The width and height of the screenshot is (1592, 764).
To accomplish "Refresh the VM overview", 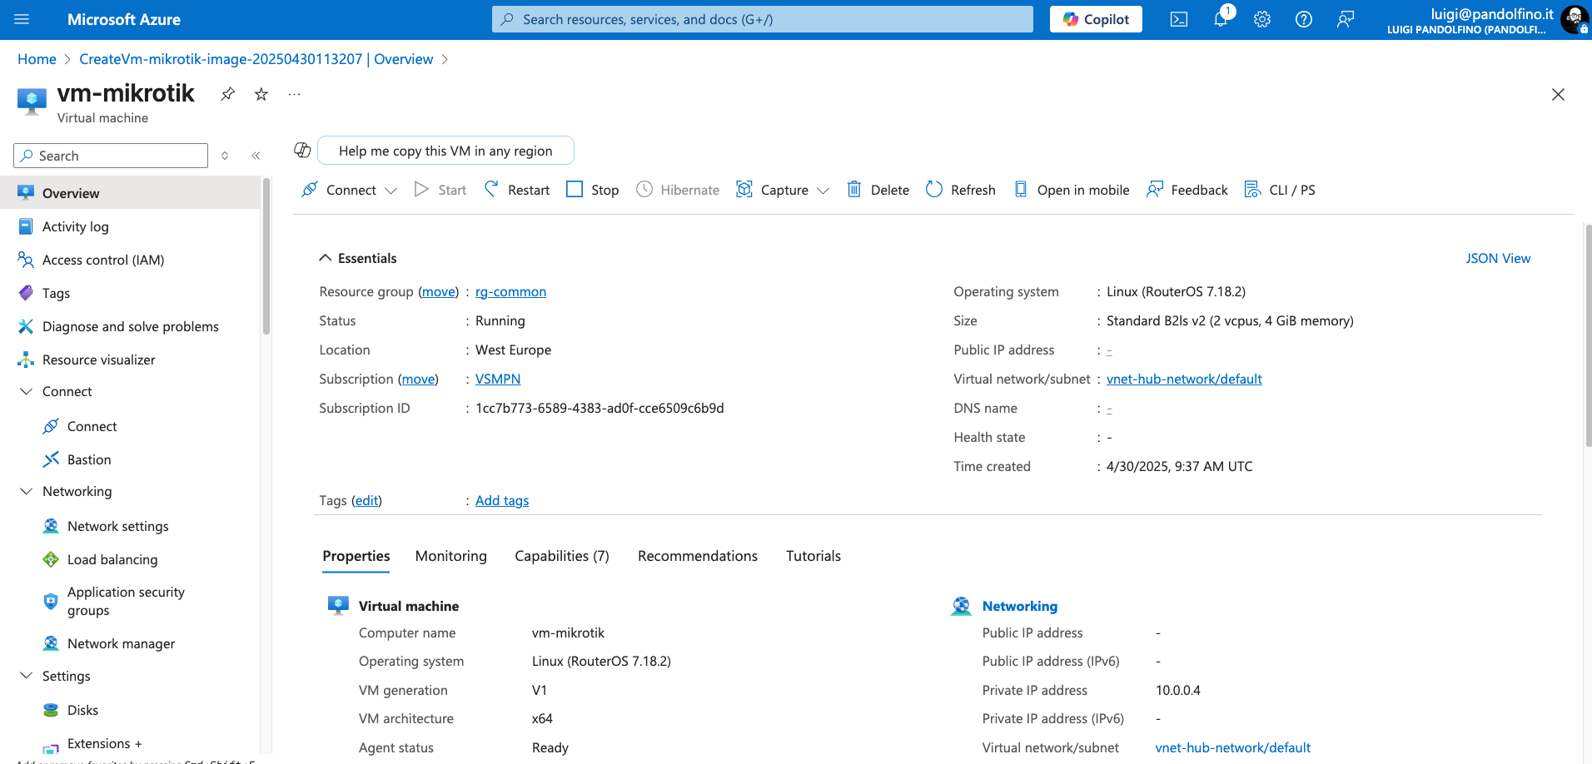I will [961, 190].
